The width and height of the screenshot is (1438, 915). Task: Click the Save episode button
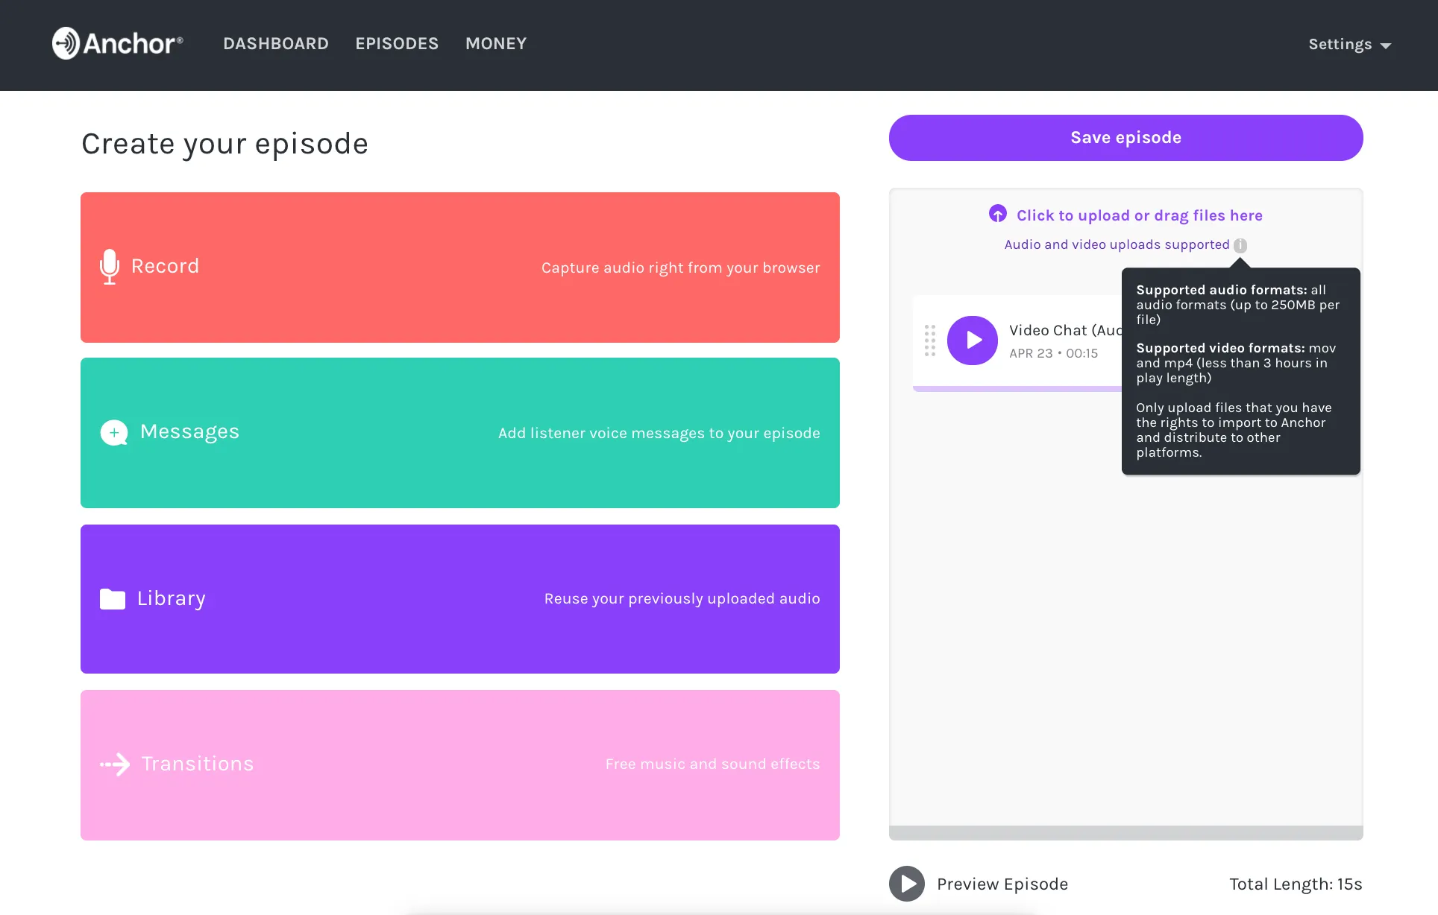click(1125, 138)
